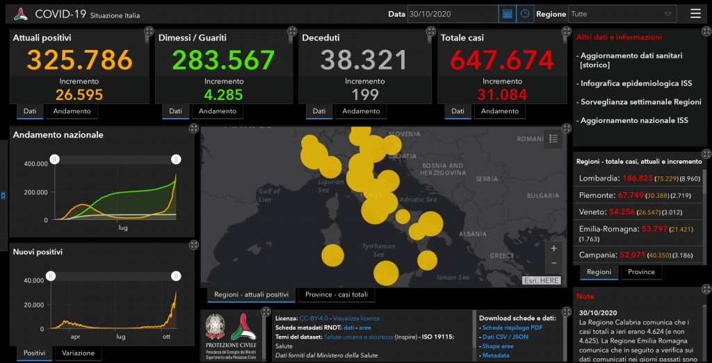Zoom in on the map
This screenshot has width=712, height=363.
pyautogui.click(x=553, y=248)
